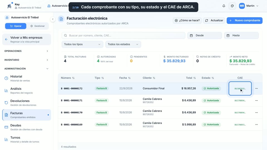Image resolution: width=267 pixels, height=150 pixels.
Task: Open Deudas page
Action: [27, 127]
